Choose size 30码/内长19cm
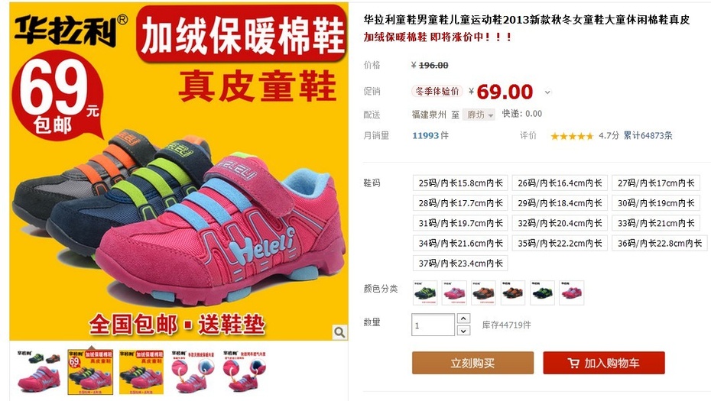 (656, 203)
